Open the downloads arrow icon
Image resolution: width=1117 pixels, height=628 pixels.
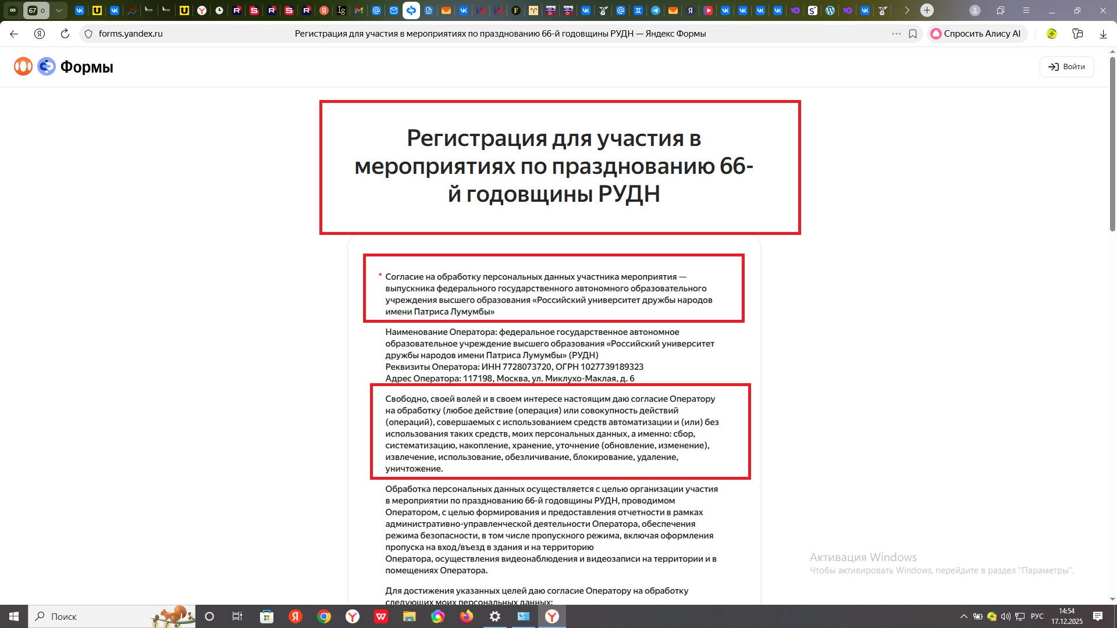(1103, 34)
